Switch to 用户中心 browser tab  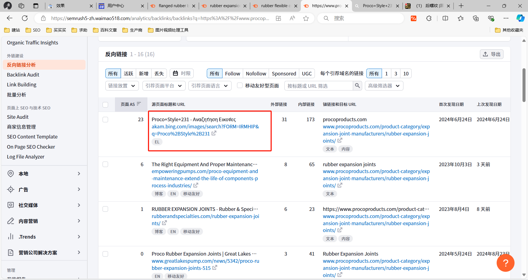click(x=121, y=6)
